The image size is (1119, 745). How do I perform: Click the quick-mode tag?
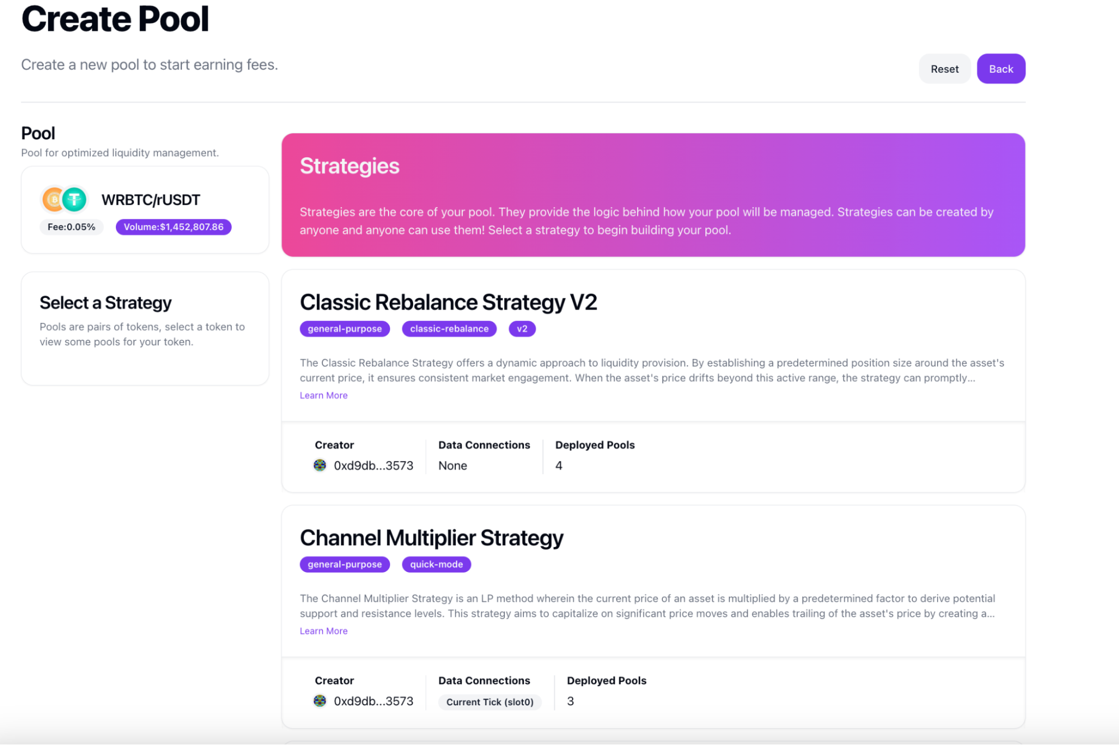point(436,564)
